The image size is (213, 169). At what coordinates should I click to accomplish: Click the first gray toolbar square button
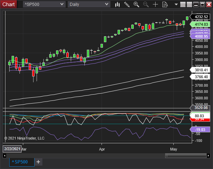click(x=183, y=4)
